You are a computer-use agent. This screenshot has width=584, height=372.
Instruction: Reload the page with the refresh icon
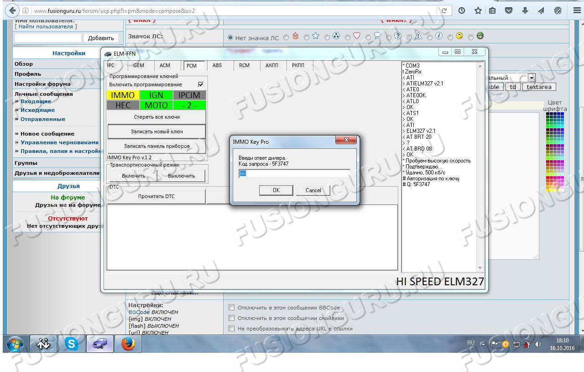tap(444, 10)
